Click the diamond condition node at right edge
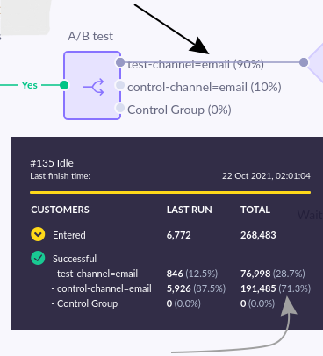The image size is (323, 356). 315,62
